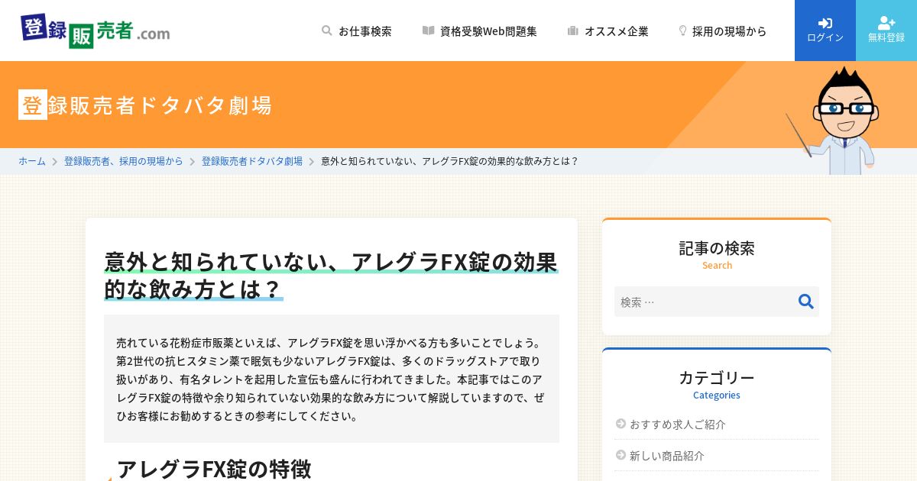This screenshot has width=917, height=481.
Task: Click the book icon beside 資格受験Web問題集
Action: pos(428,31)
